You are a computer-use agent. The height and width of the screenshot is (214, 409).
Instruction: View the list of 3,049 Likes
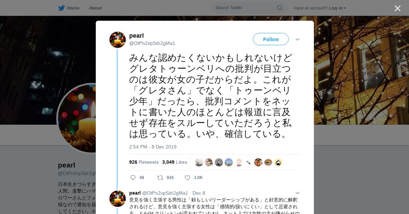tap(175, 162)
